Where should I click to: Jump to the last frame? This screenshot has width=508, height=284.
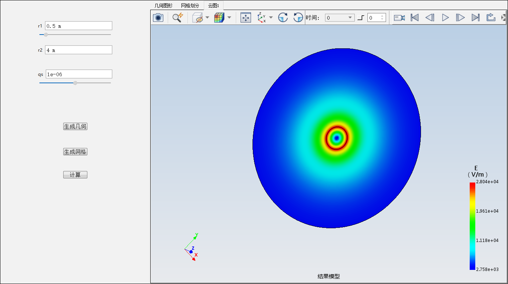point(476,17)
